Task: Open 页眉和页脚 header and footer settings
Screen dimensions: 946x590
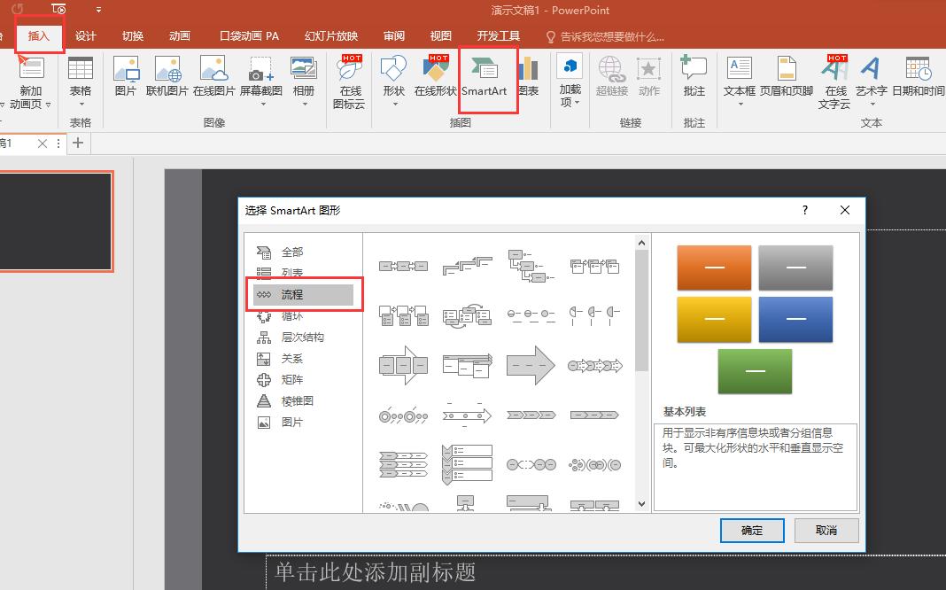Action: click(787, 80)
